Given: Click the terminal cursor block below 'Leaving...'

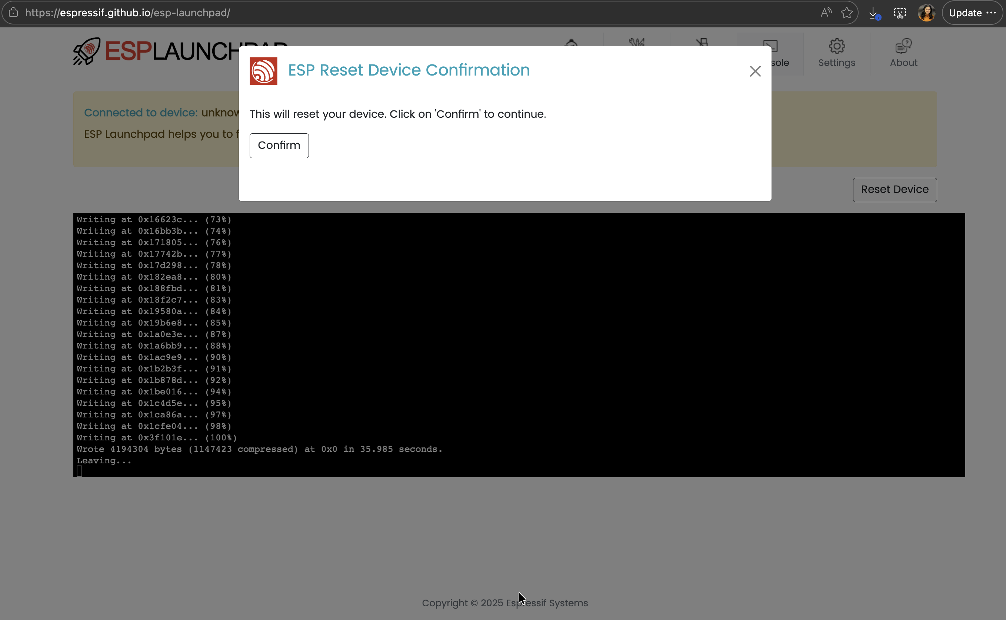Looking at the screenshot, I should click(80, 471).
